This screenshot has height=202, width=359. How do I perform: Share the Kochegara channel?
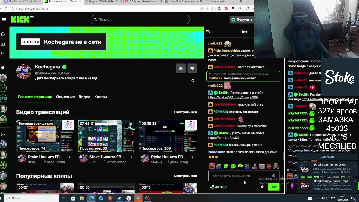tap(192, 80)
